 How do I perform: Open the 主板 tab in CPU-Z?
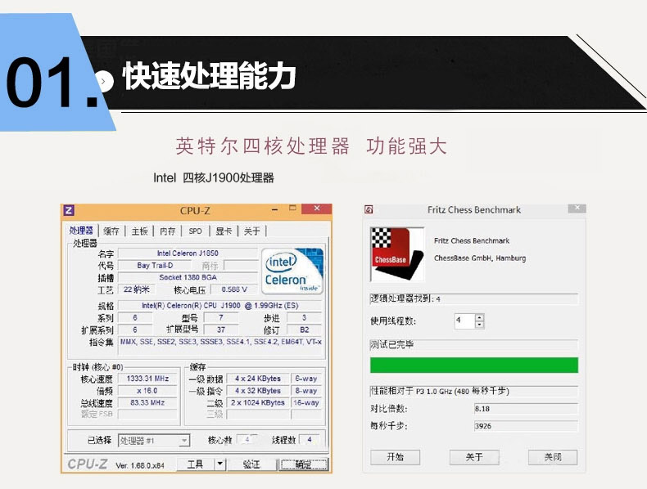[139, 231]
